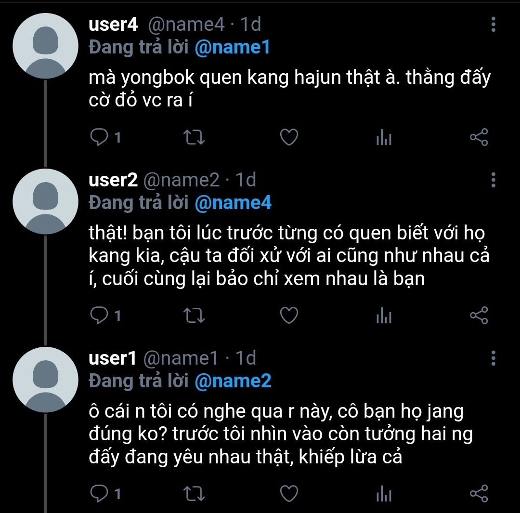Reply to user2's tweet

99,315
